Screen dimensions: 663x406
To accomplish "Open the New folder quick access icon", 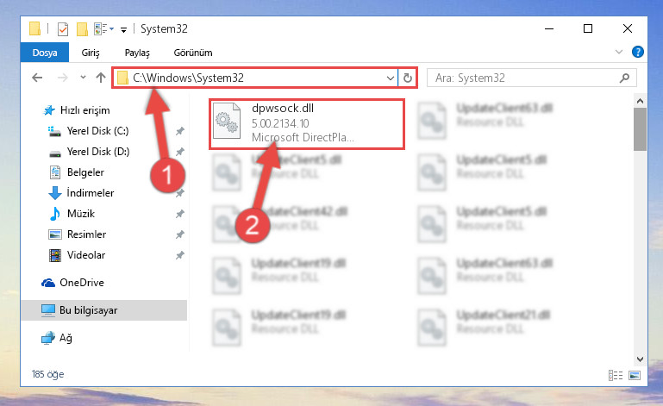I will (x=82, y=29).
